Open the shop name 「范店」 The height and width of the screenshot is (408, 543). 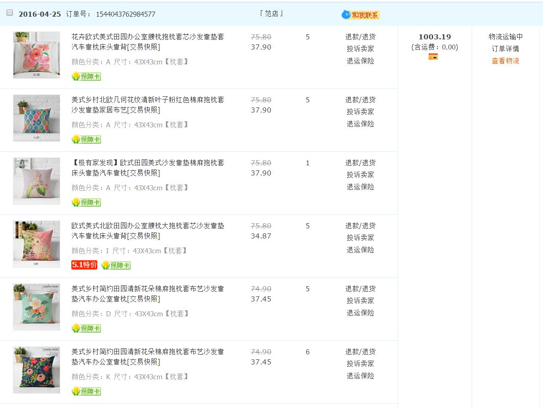271,13
